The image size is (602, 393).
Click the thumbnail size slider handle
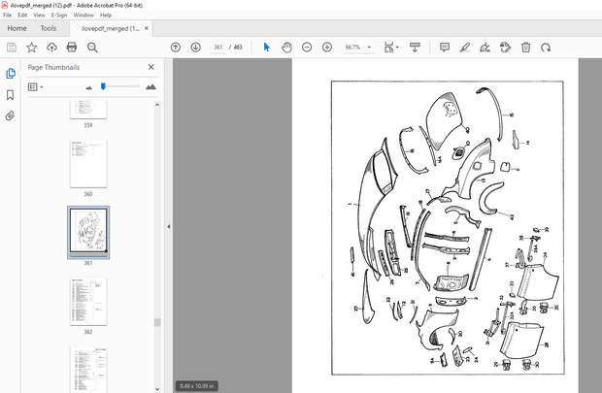click(103, 86)
